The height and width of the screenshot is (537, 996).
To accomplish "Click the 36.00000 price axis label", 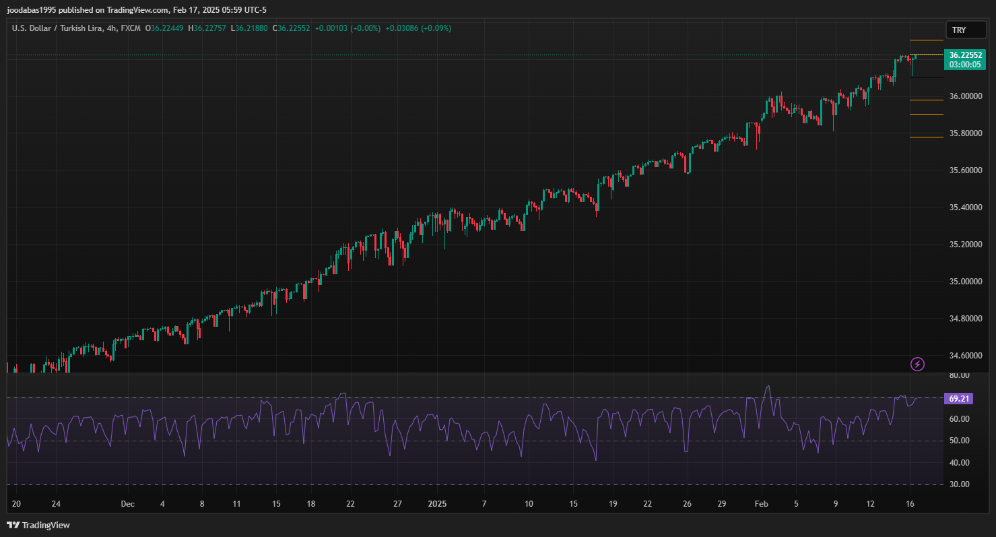I will [x=966, y=96].
